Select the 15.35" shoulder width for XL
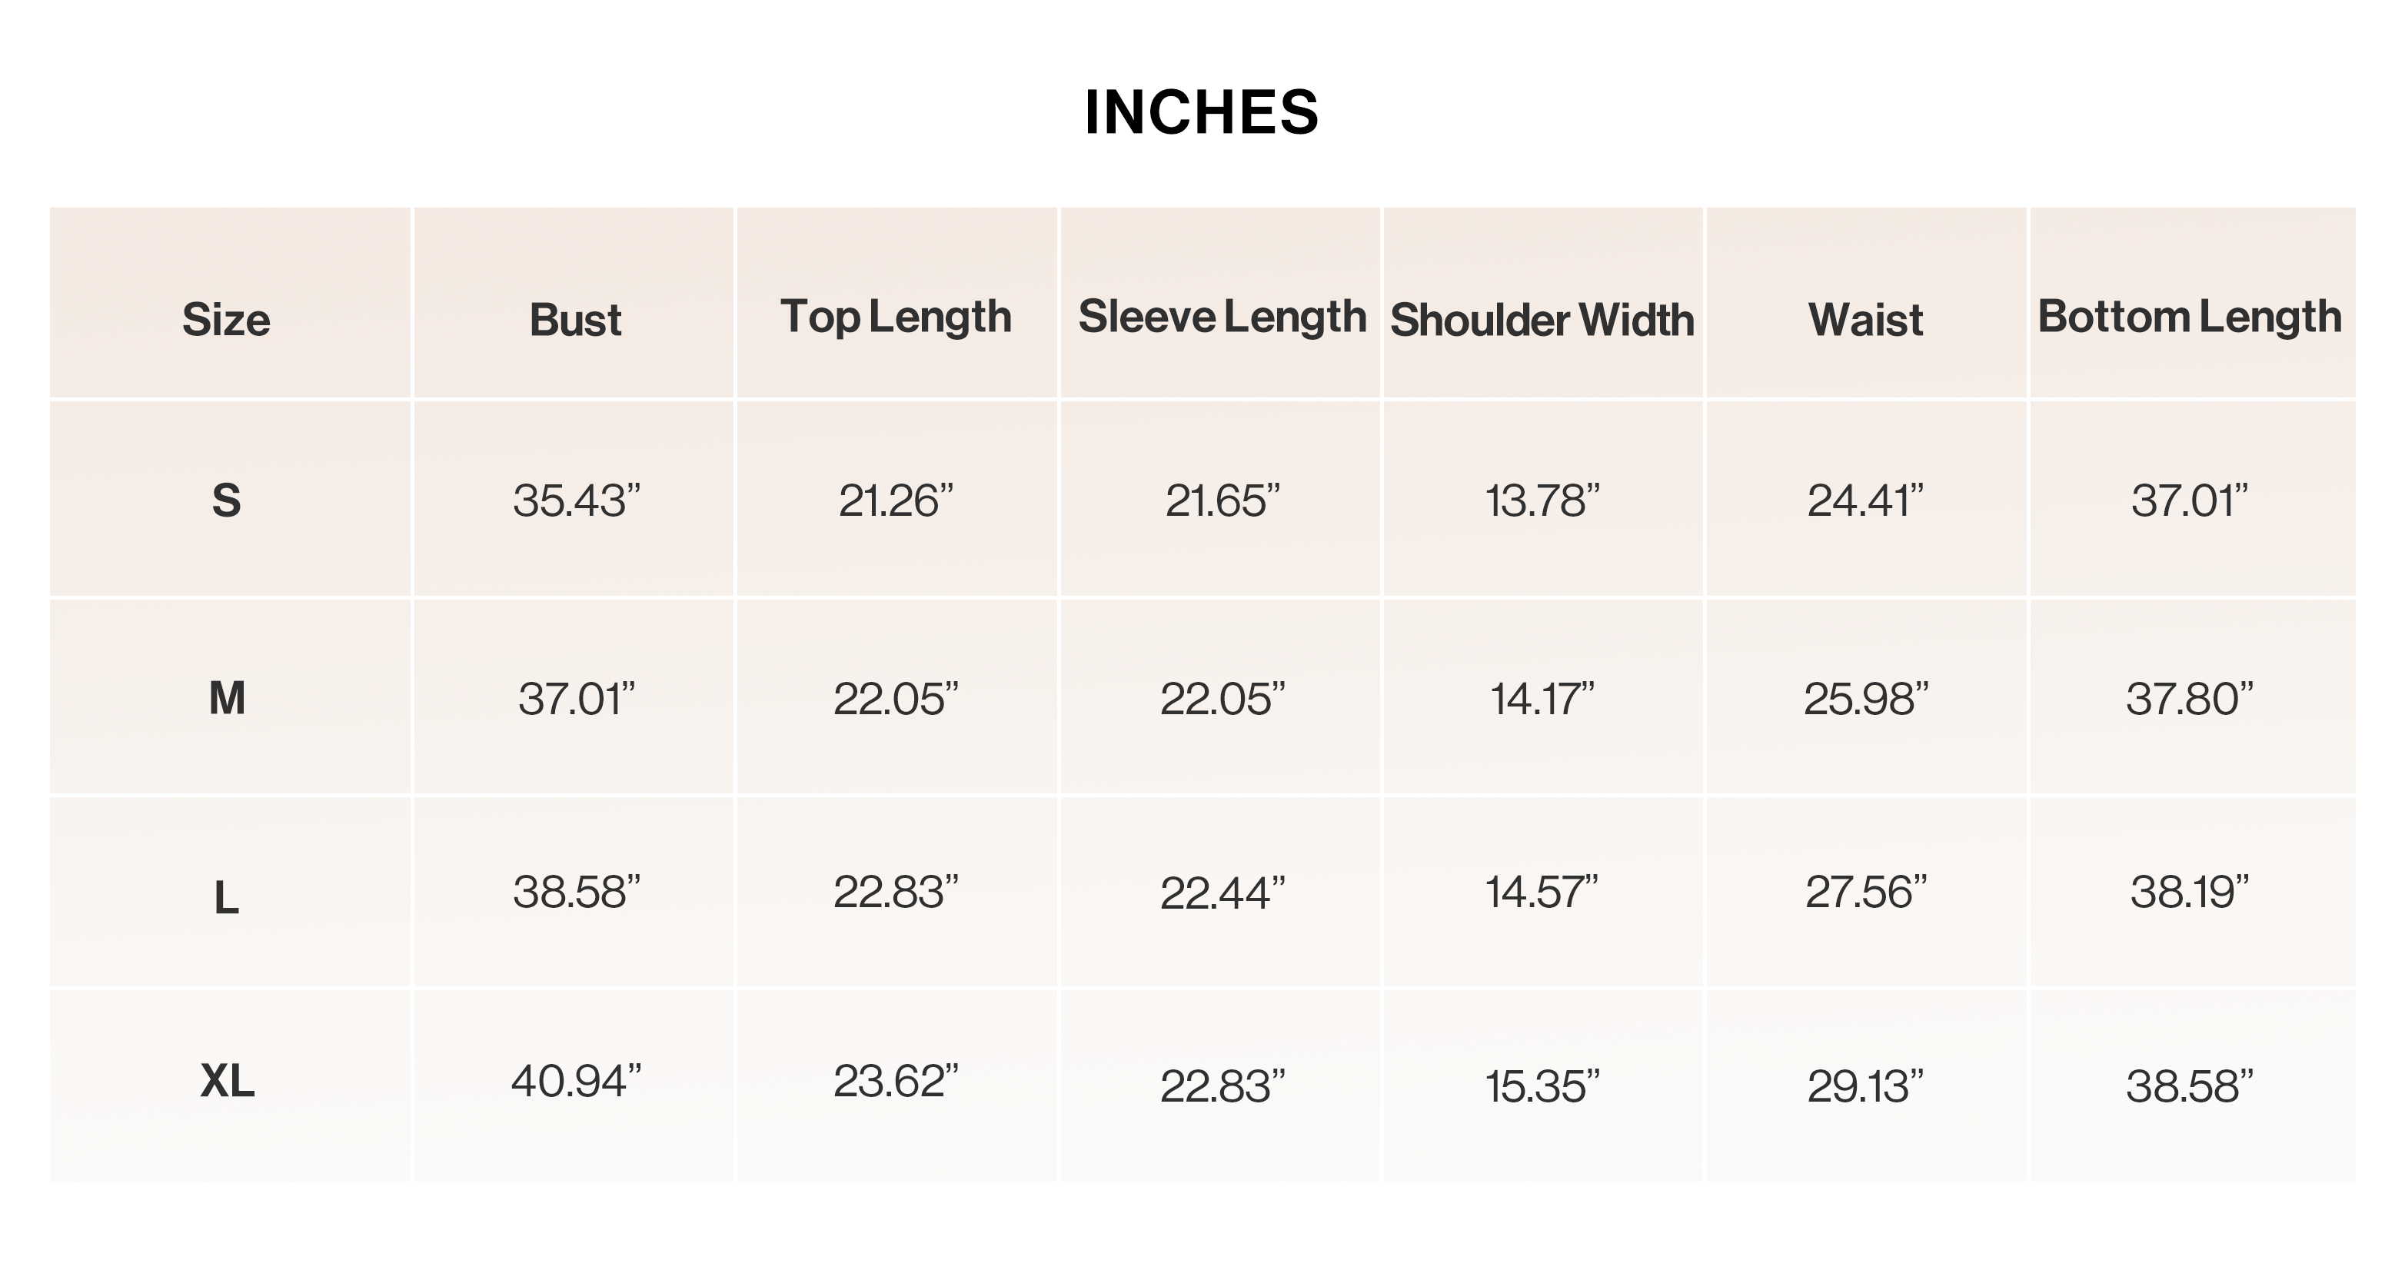Viewport: 2405px width, 1280px height. point(1542,1087)
